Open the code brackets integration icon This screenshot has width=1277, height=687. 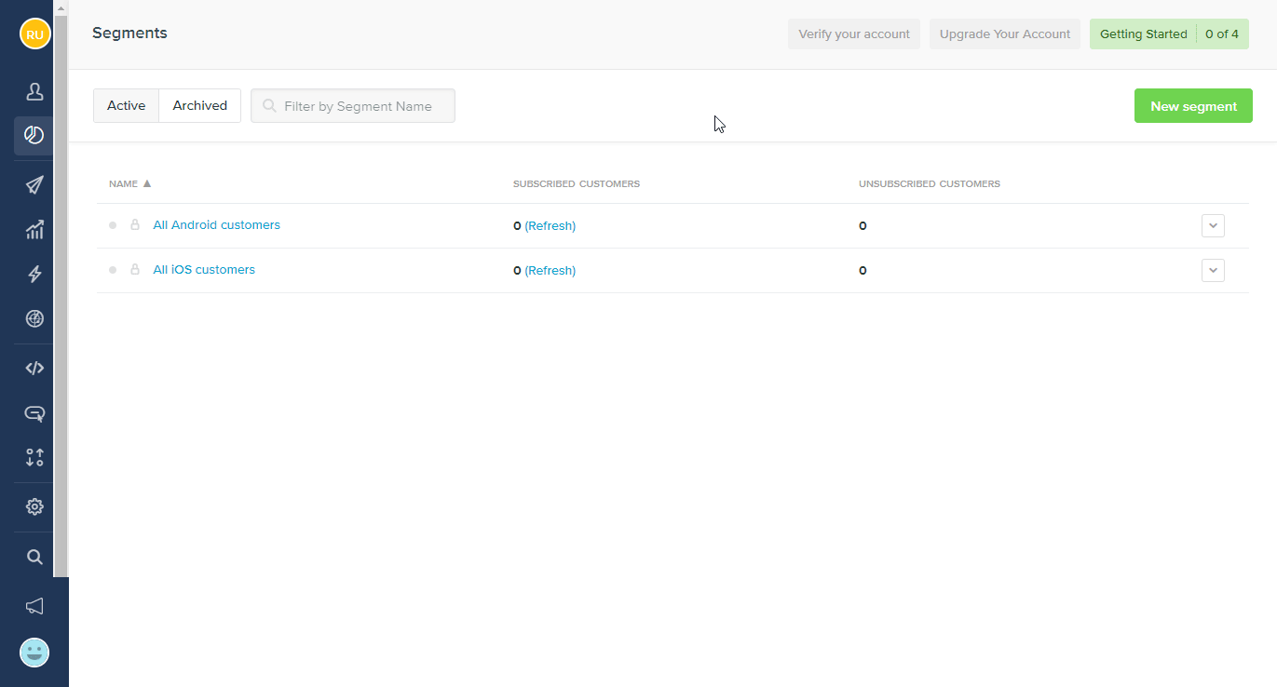click(x=34, y=368)
